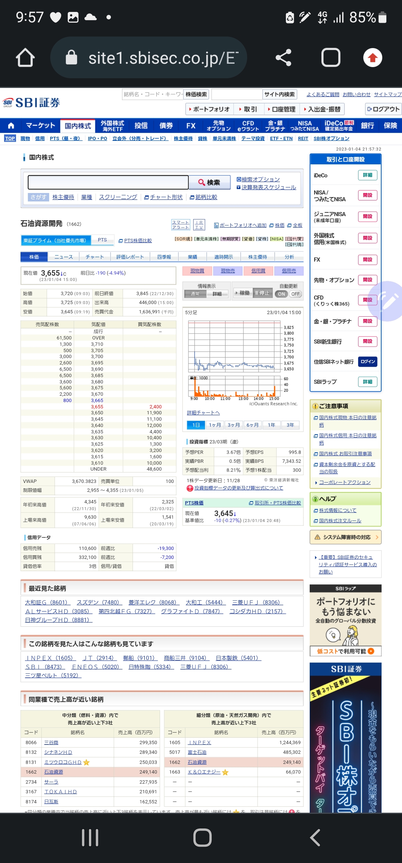
Task: Click the 信用買 button
Action: pos(258,271)
